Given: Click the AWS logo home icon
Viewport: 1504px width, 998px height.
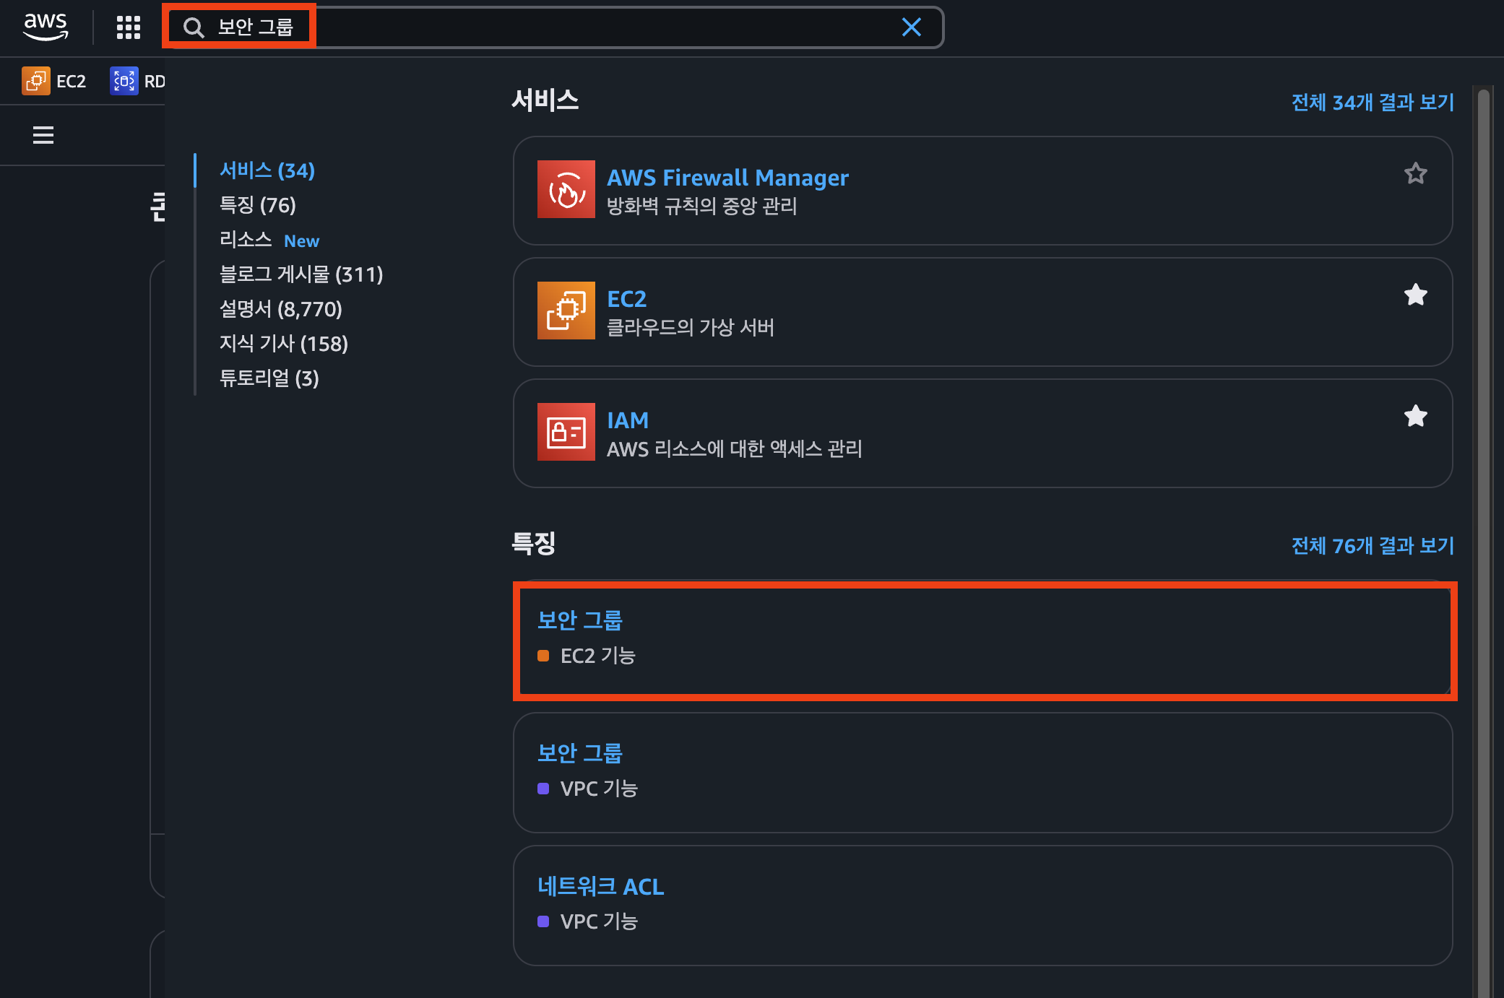Looking at the screenshot, I should (46, 27).
